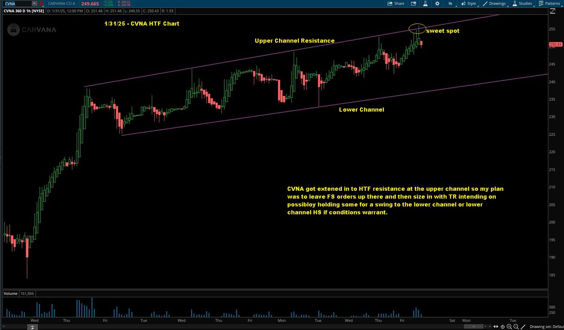This screenshot has height=330, width=564.
Task: Click the CVNA symbol input field
Action: point(17,4)
